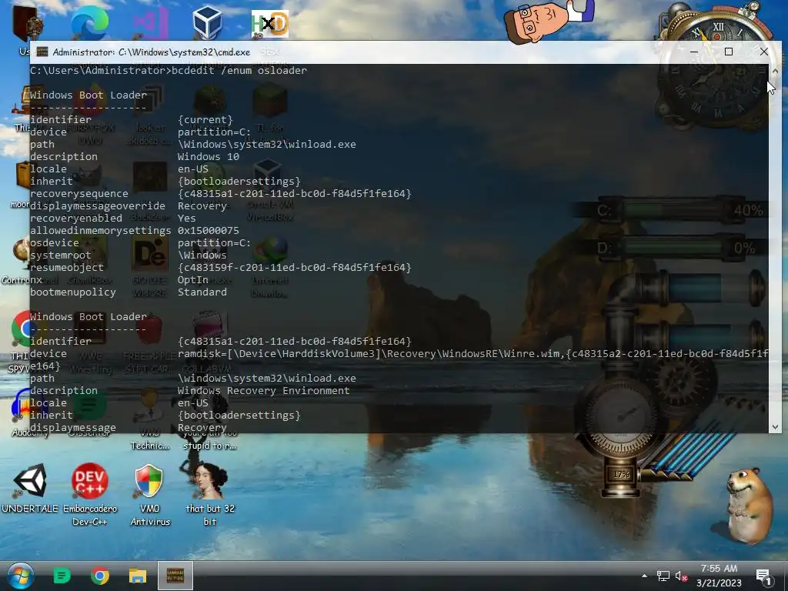This screenshot has height=591, width=788.
Task: Click the lowercase path '\windows\system32\winload.exe'
Action: point(267,378)
